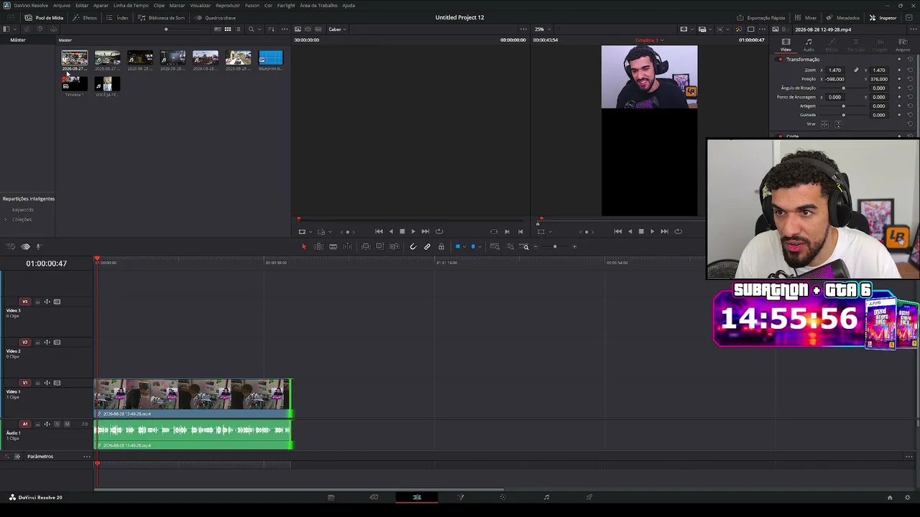Open the Quadros-chave panel
The height and width of the screenshot is (517, 920).
pos(216,17)
